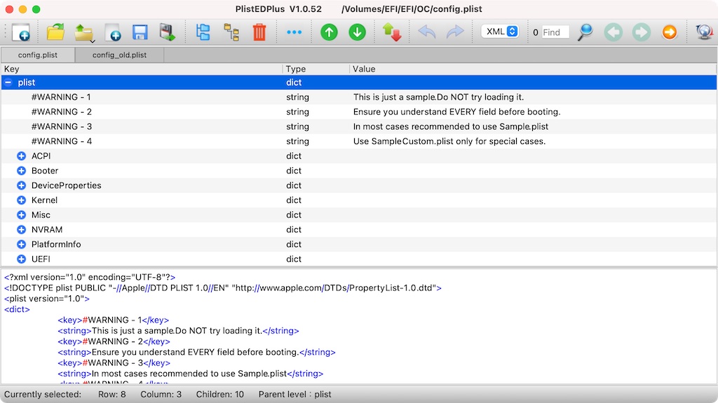Click the yellow minimize window button
Screen dimensions: 718x403
coord(23,9)
